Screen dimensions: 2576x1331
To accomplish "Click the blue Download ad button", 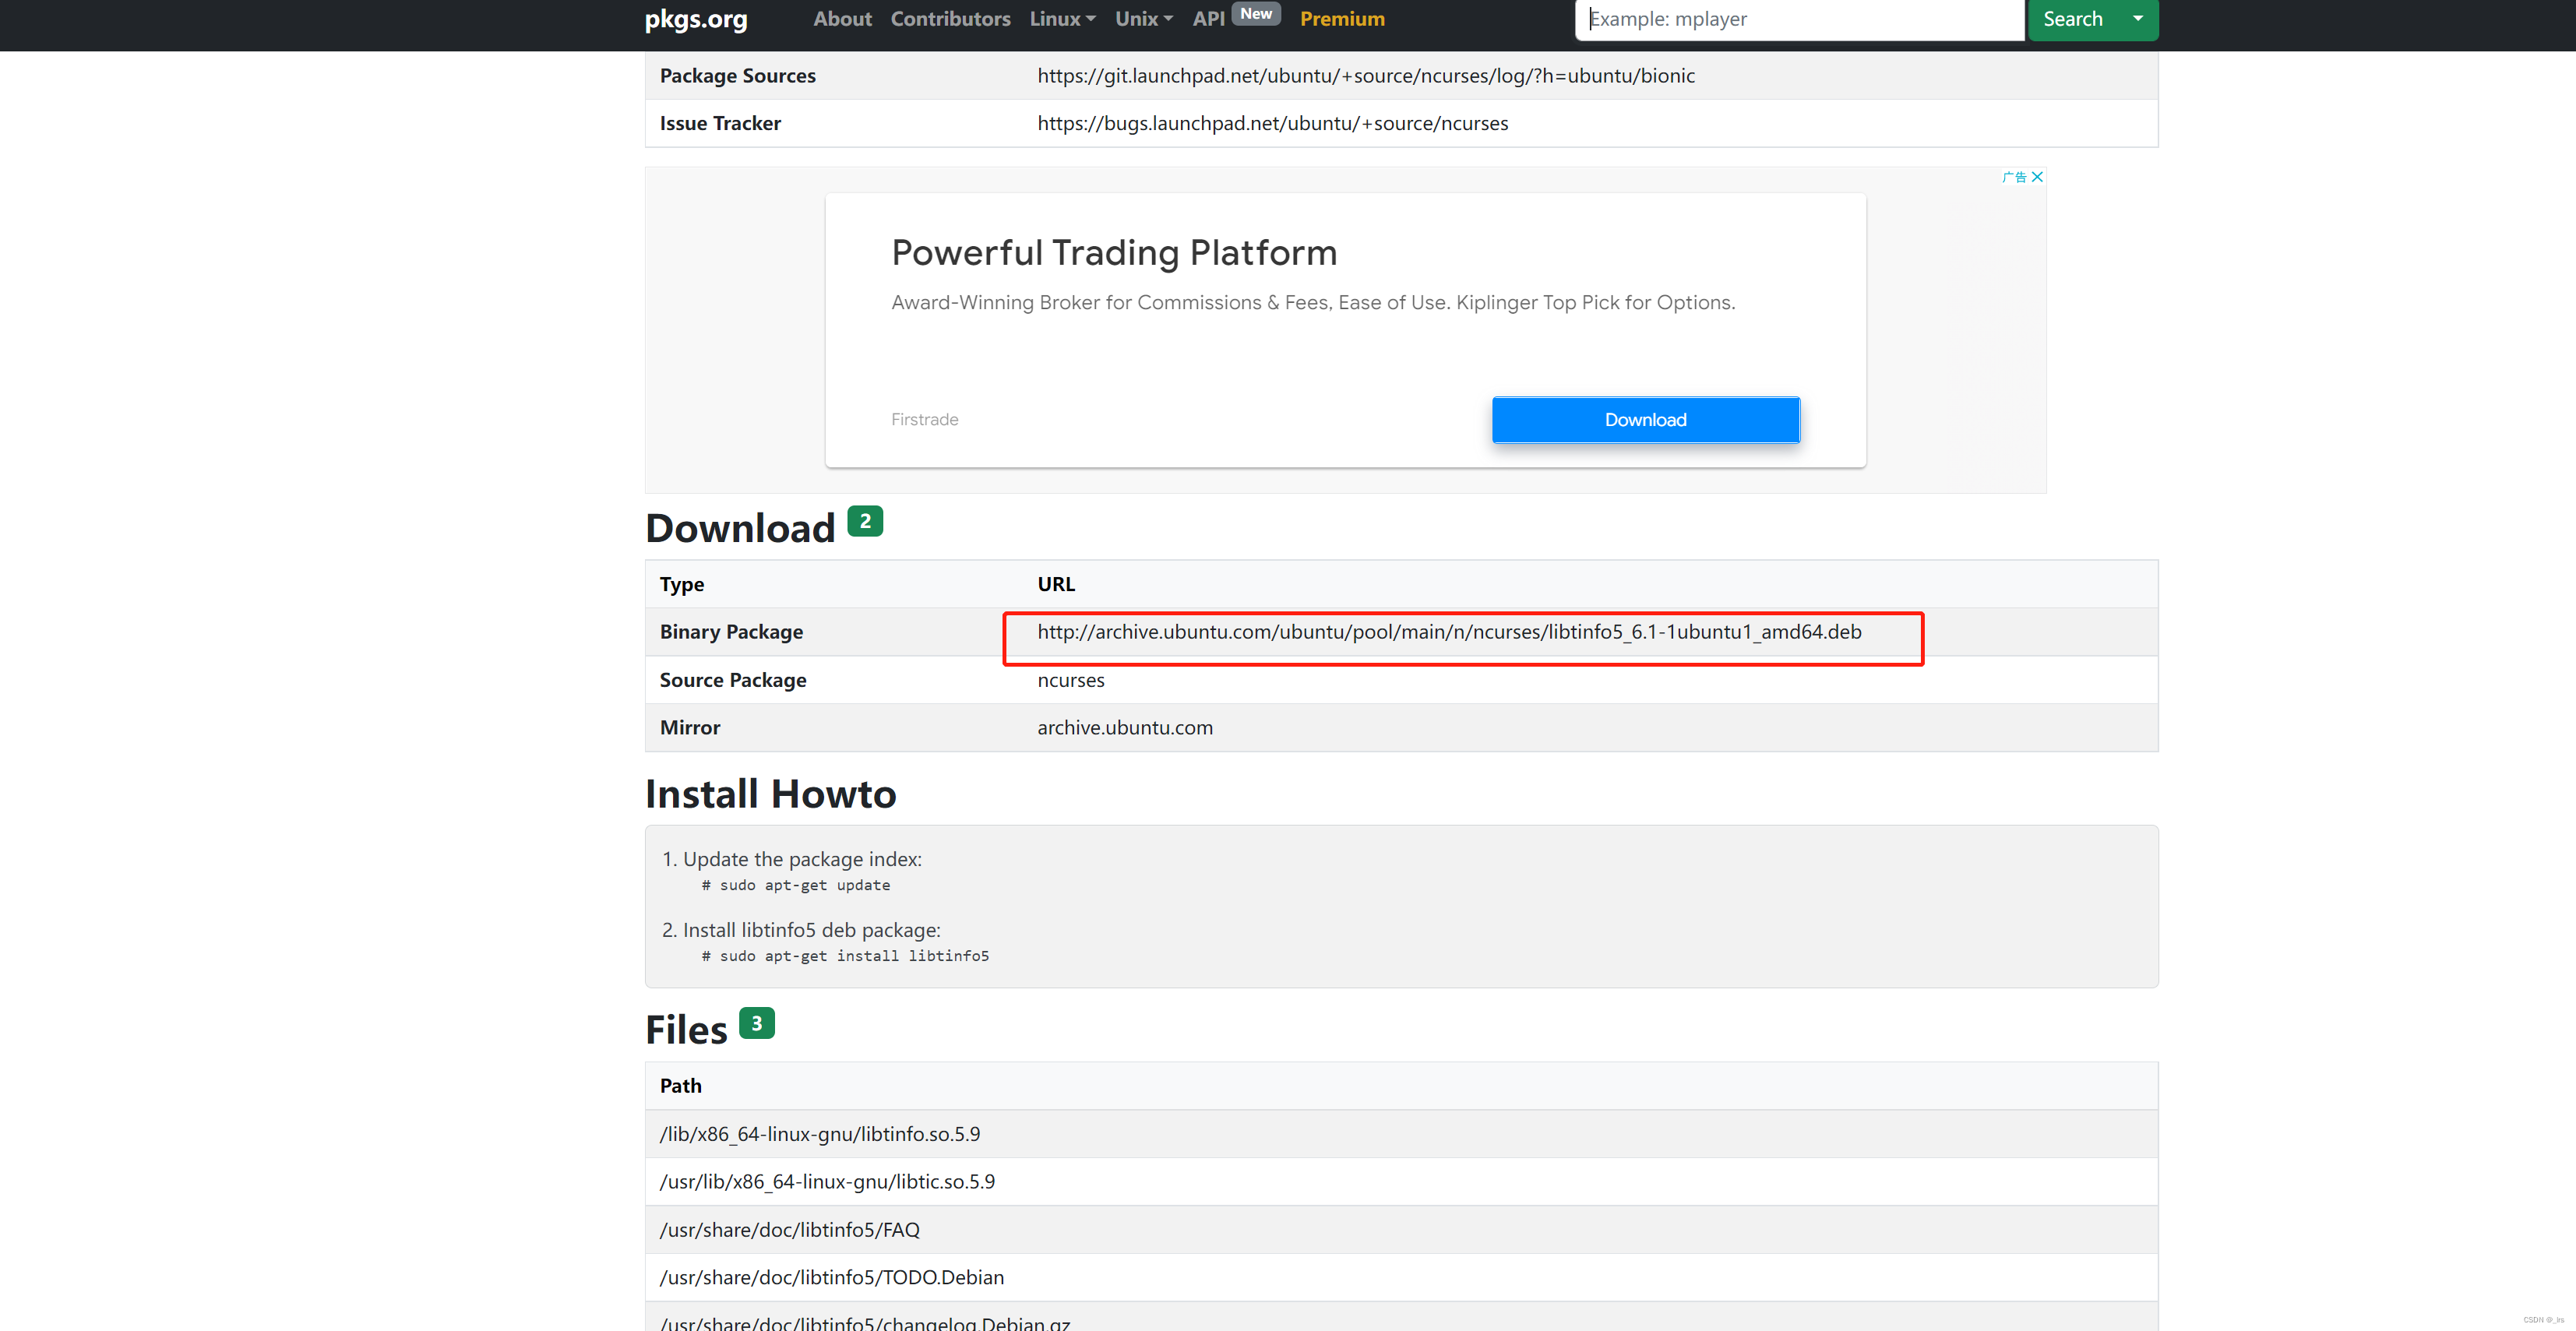I will tap(1645, 420).
